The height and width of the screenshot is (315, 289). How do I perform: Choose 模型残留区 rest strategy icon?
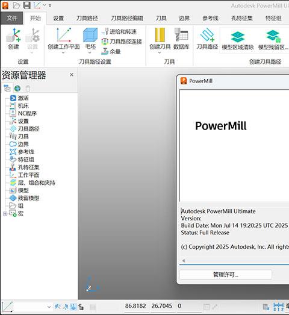[273, 36]
